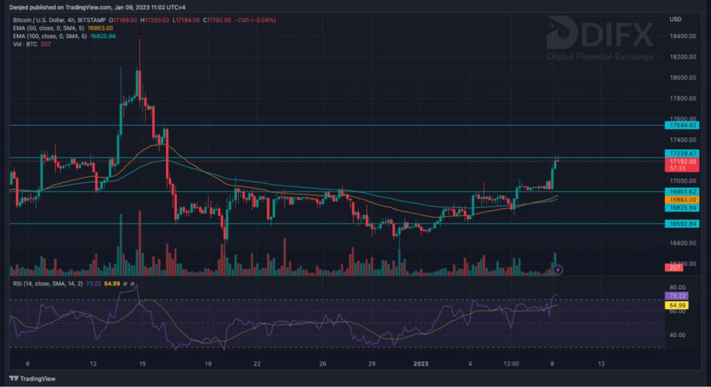Click the red volume 207 tag
711x387 pixels.
[672, 267]
